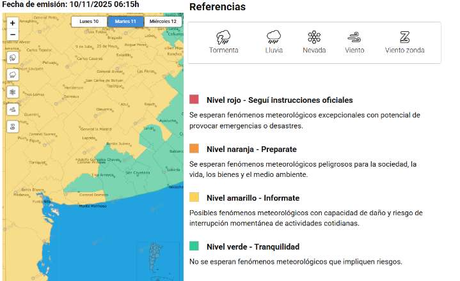Screen dimensions: 460x281
Task: Click 'Nivel verde - Tranquilidad' heading
Action: (x=253, y=247)
